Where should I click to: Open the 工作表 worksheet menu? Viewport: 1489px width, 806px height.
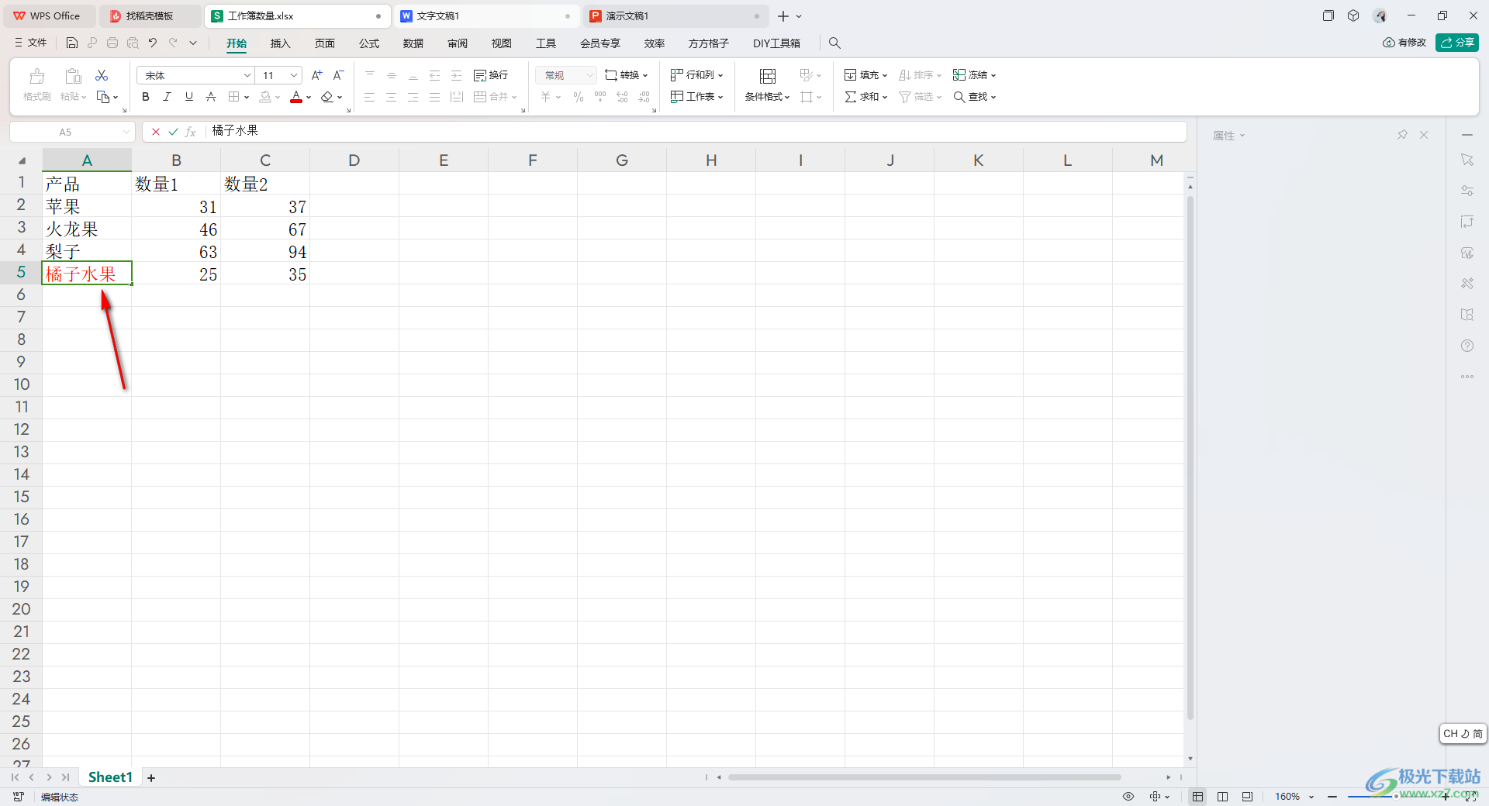(696, 97)
